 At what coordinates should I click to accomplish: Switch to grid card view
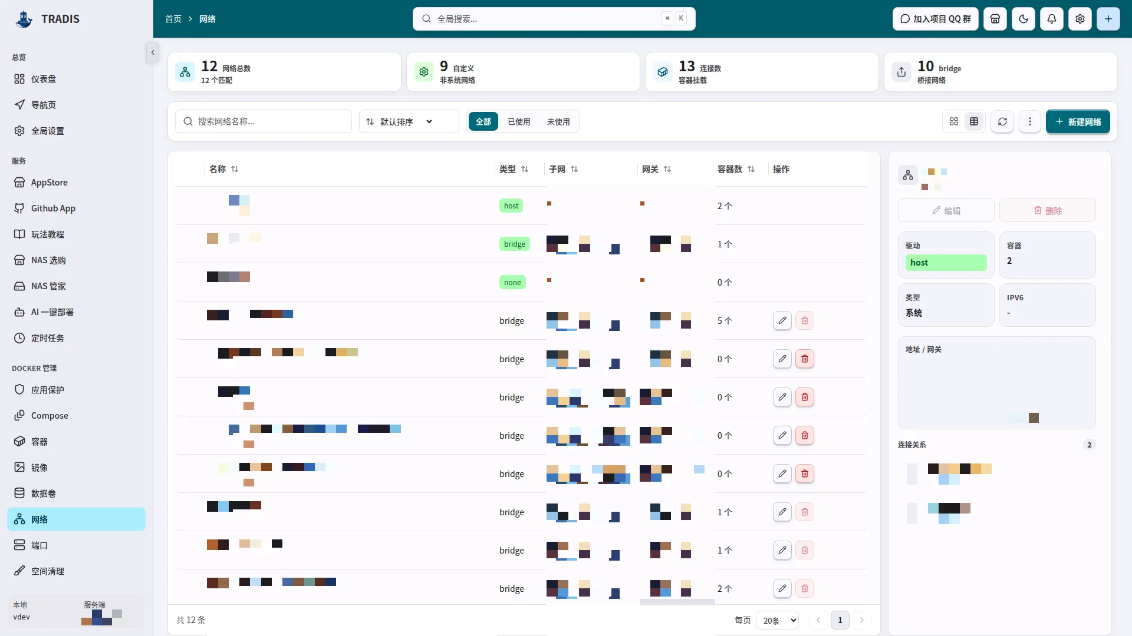click(954, 121)
